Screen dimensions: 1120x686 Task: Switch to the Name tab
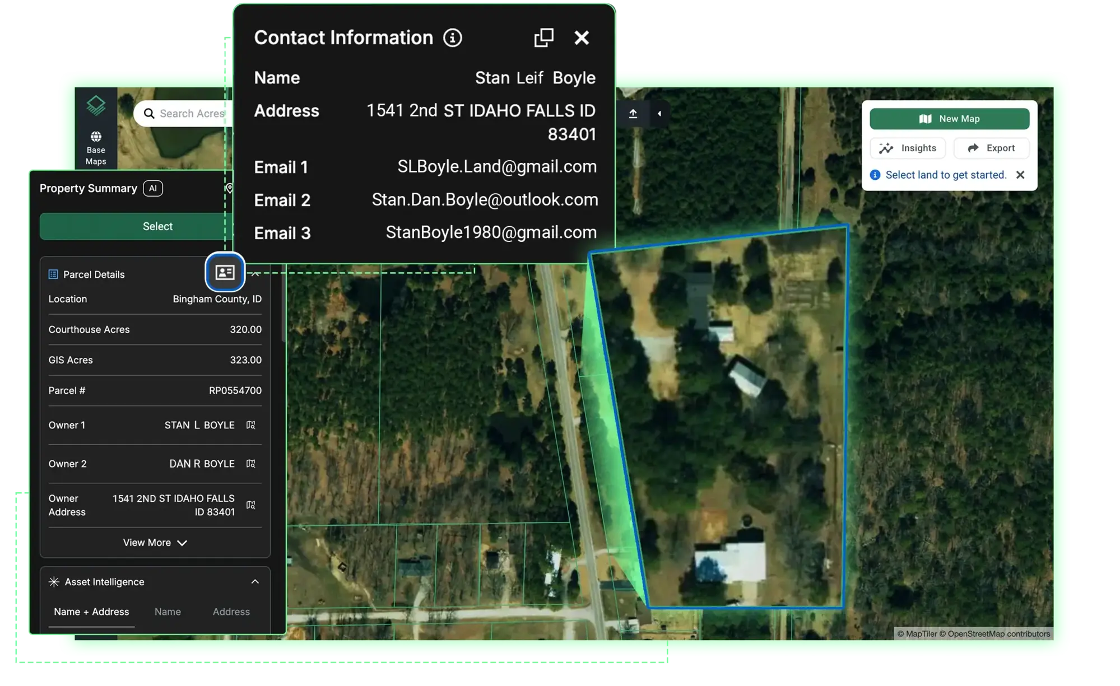tap(168, 612)
